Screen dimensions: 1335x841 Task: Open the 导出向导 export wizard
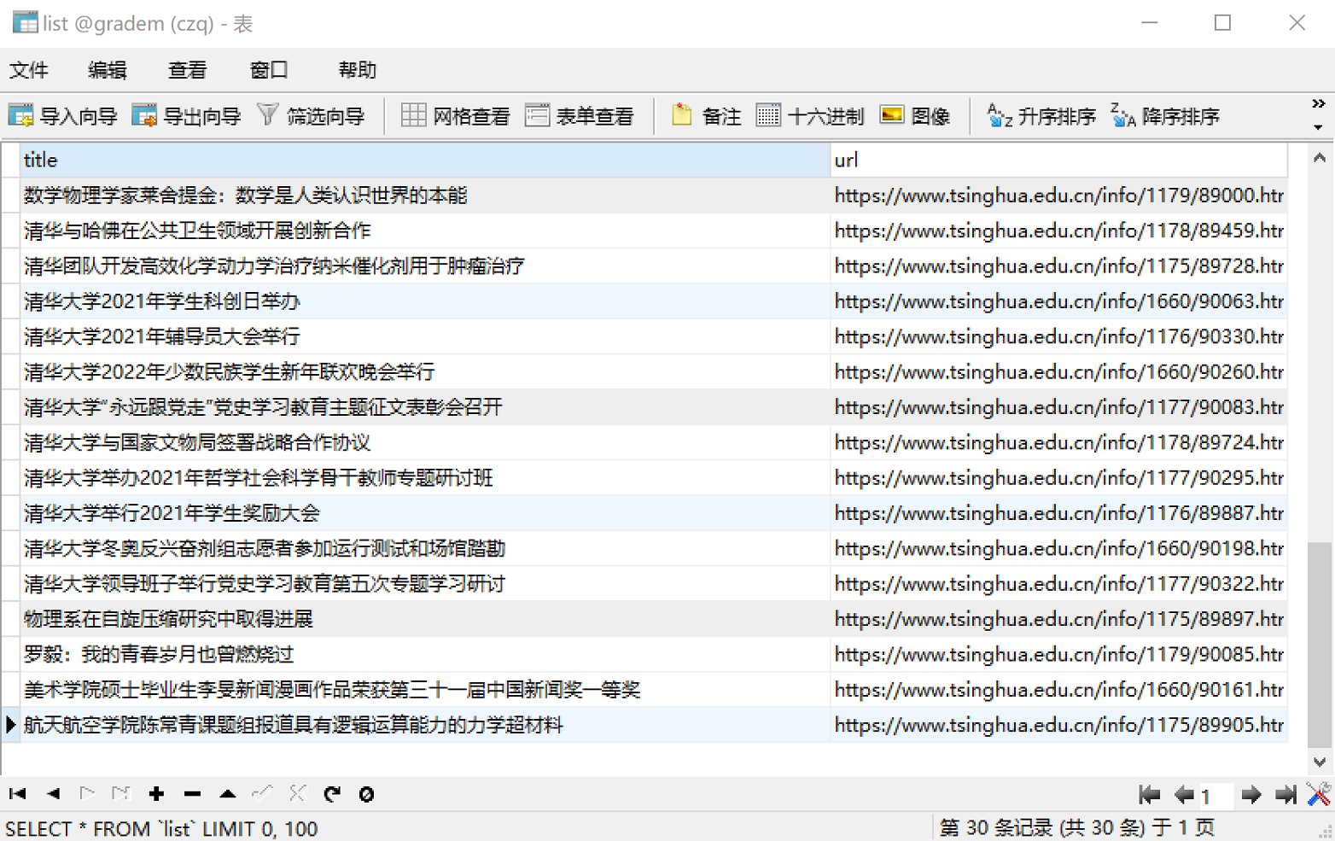(x=187, y=116)
